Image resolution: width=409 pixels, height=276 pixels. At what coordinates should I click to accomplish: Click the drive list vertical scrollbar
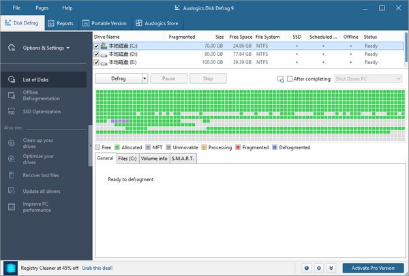406,47
